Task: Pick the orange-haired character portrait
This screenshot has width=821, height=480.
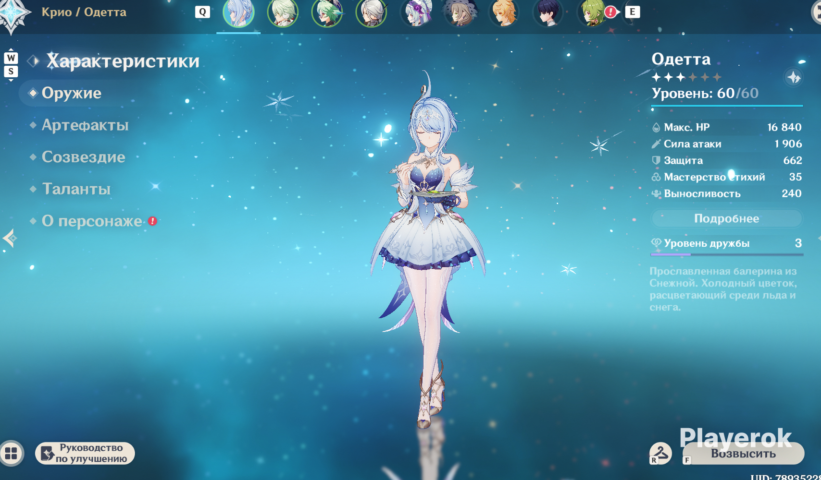Action: tap(504, 13)
